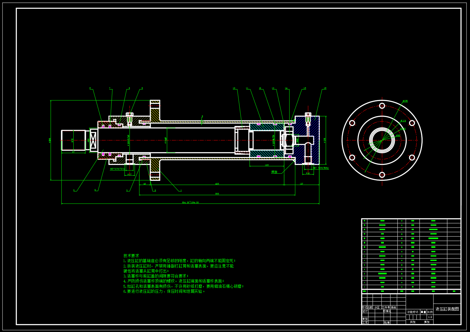
Task: Click the 工艺 row in title block
Action: [365, 322]
